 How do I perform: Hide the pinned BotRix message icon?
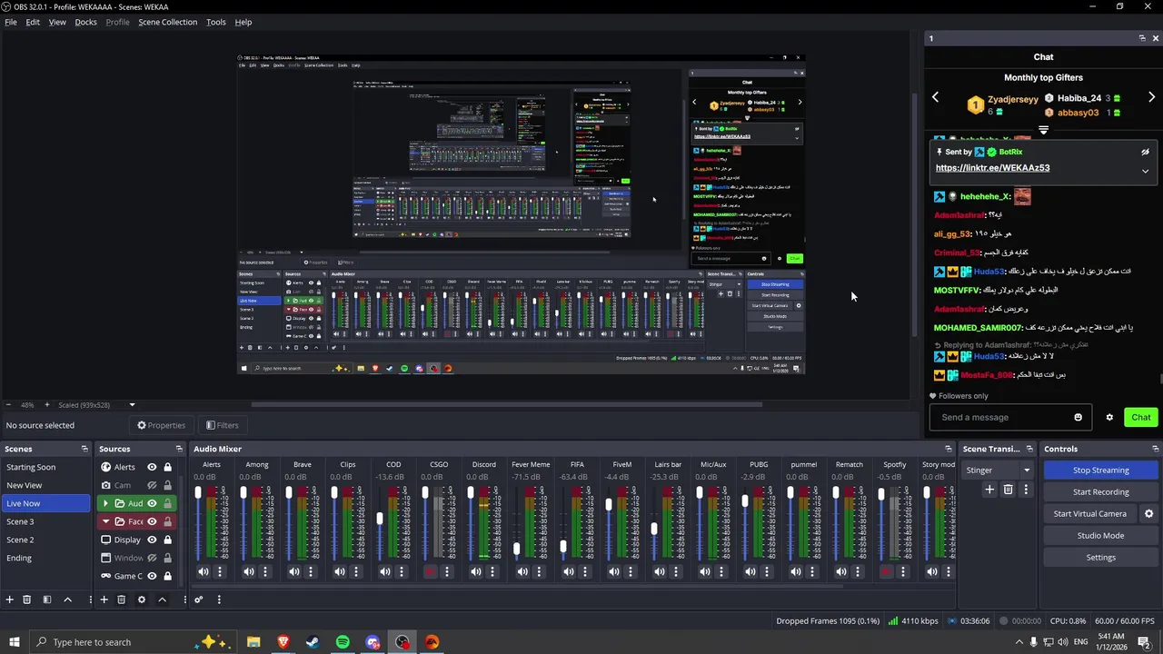1145,153
